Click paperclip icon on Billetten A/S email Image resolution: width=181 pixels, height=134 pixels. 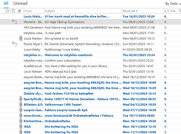[x=21, y=104]
